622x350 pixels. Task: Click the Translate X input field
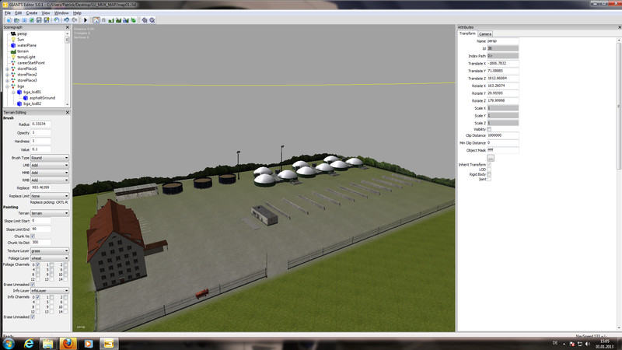tap(502, 64)
